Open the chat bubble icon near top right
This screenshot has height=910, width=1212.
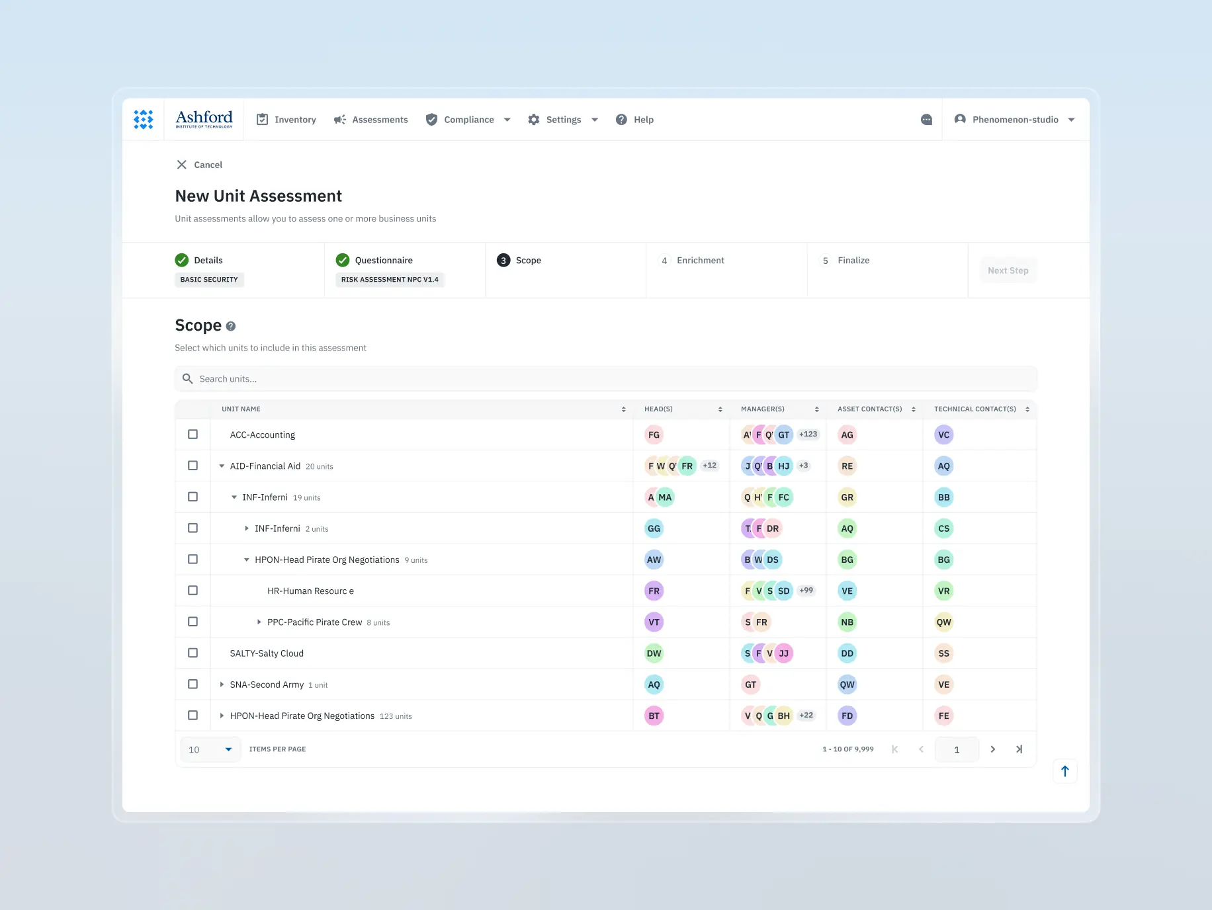click(x=926, y=120)
